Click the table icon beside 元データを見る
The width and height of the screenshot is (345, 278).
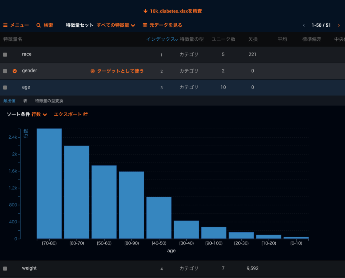coord(145,25)
